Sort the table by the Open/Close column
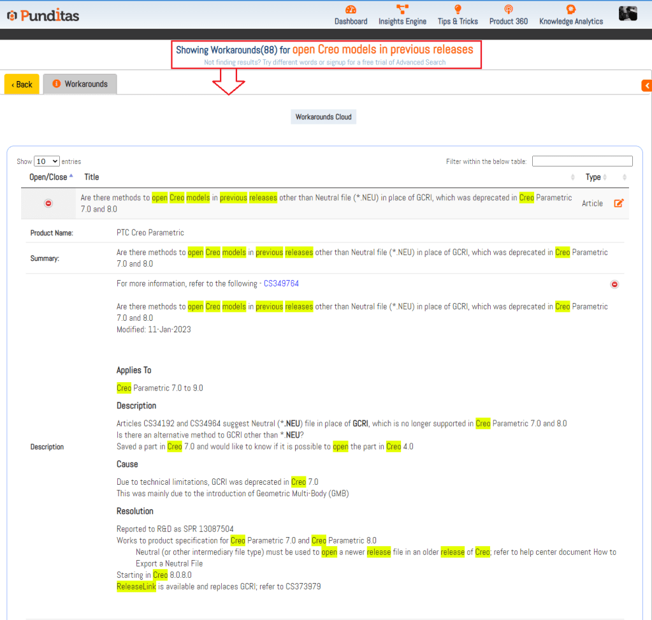The height and width of the screenshot is (620, 652). pos(51,177)
